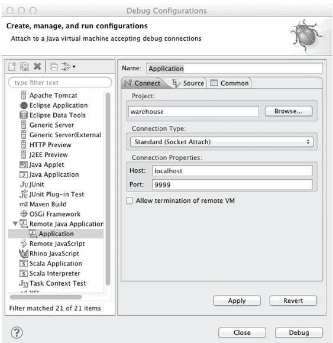Switch to the Source tab

188,83
